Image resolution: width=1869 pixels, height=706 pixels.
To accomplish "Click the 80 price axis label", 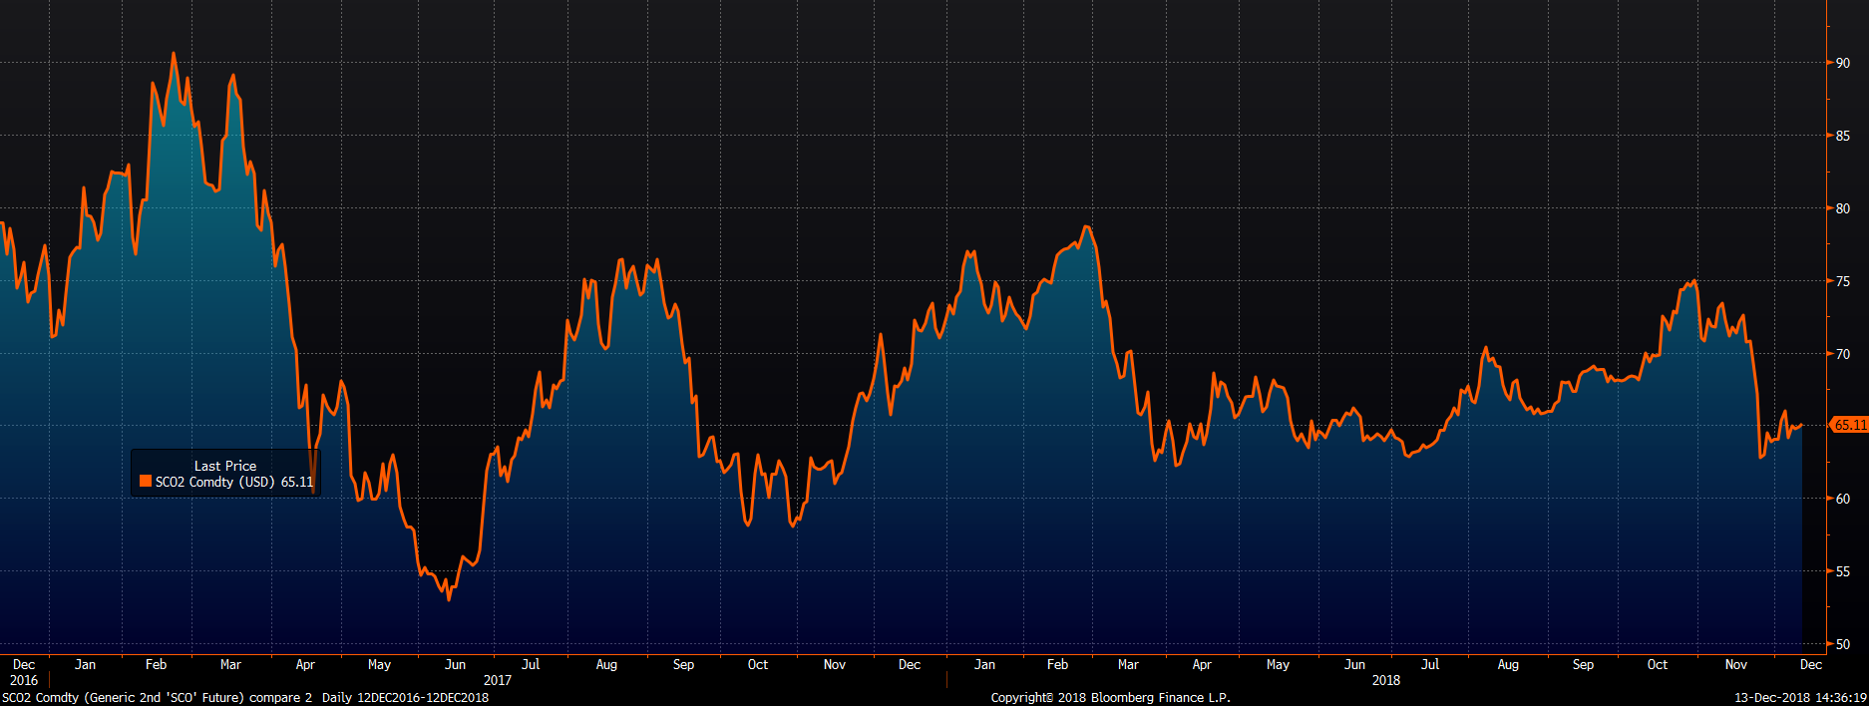I will [1842, 208].
